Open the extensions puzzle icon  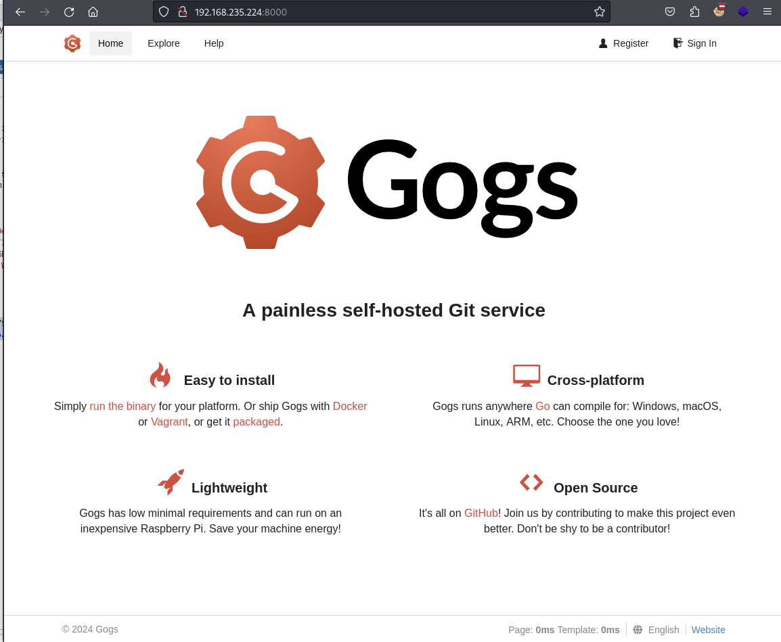tap(694, 12)
